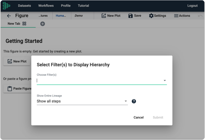Open Settings via the gear icon

click(151, 16)
